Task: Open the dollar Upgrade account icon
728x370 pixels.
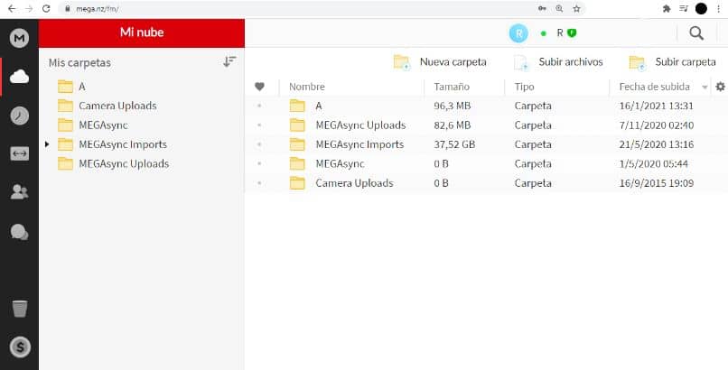Action: (20, 347)
